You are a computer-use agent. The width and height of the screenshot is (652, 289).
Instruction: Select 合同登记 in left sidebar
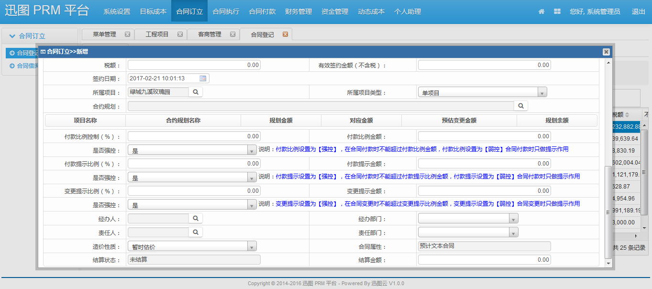22,53
